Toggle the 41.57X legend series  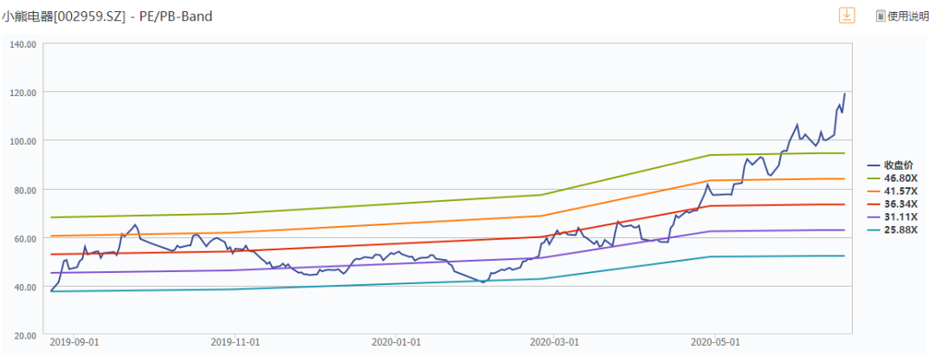coord(893,191)
